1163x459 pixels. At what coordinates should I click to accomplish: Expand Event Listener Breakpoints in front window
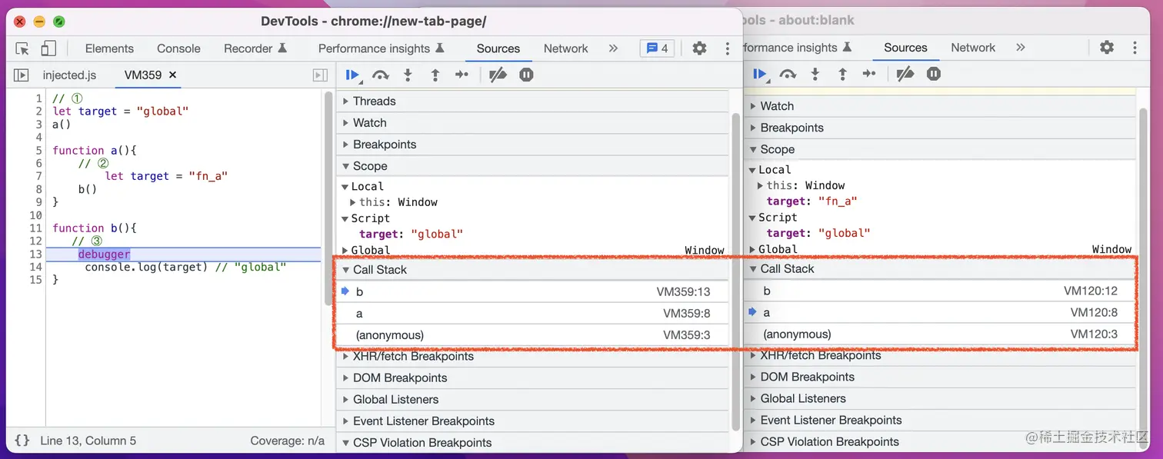tap(532, 421)
